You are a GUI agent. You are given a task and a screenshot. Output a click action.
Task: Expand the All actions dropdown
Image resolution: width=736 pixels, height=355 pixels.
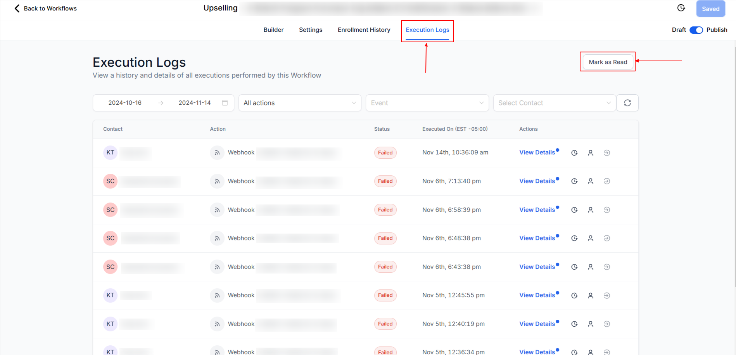(299, 103)
